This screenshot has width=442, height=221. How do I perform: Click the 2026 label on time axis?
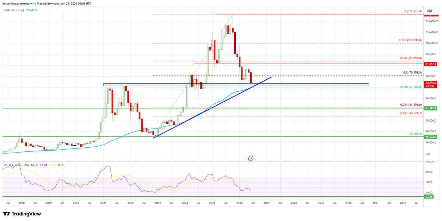click(x=239, y=203)
